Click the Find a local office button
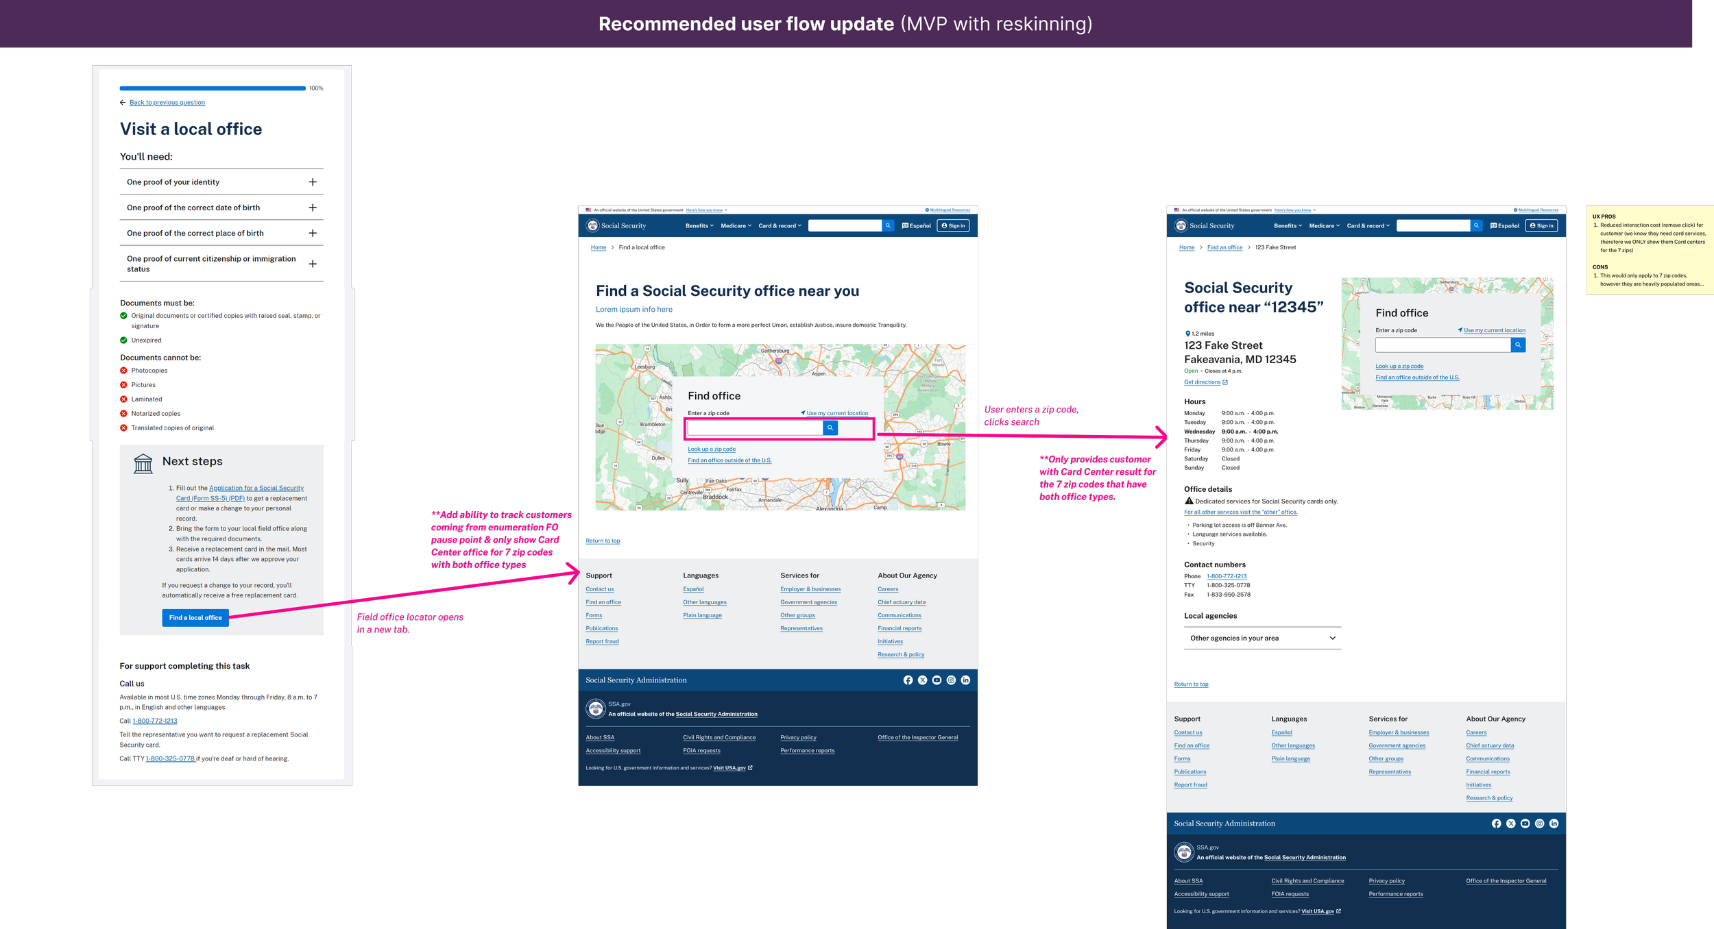 tap(195, 617)
